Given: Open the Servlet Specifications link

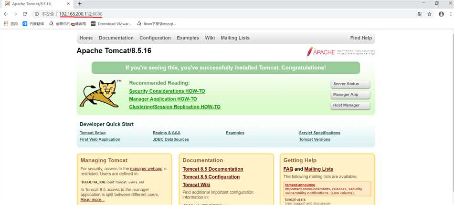Looking at the screenshot, I should click(320, 133).
